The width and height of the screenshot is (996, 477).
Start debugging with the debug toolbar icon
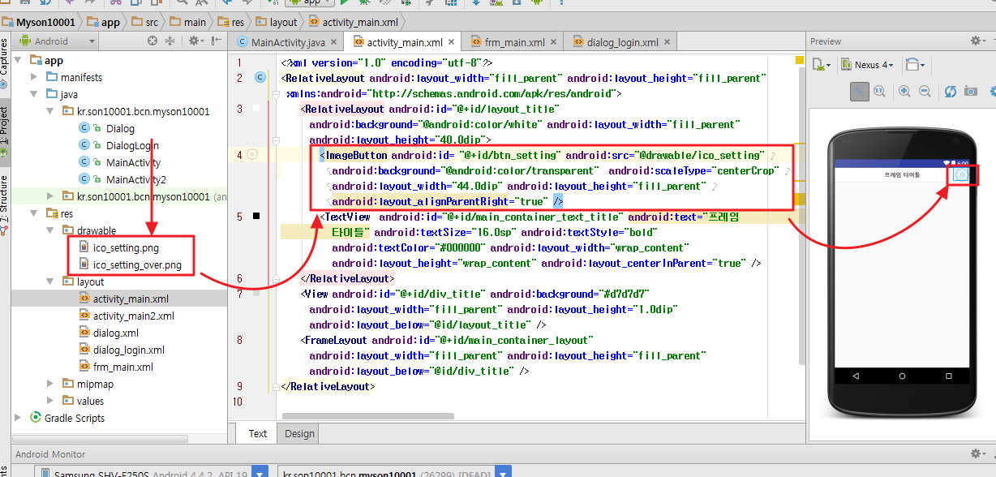tap(364, 5)
